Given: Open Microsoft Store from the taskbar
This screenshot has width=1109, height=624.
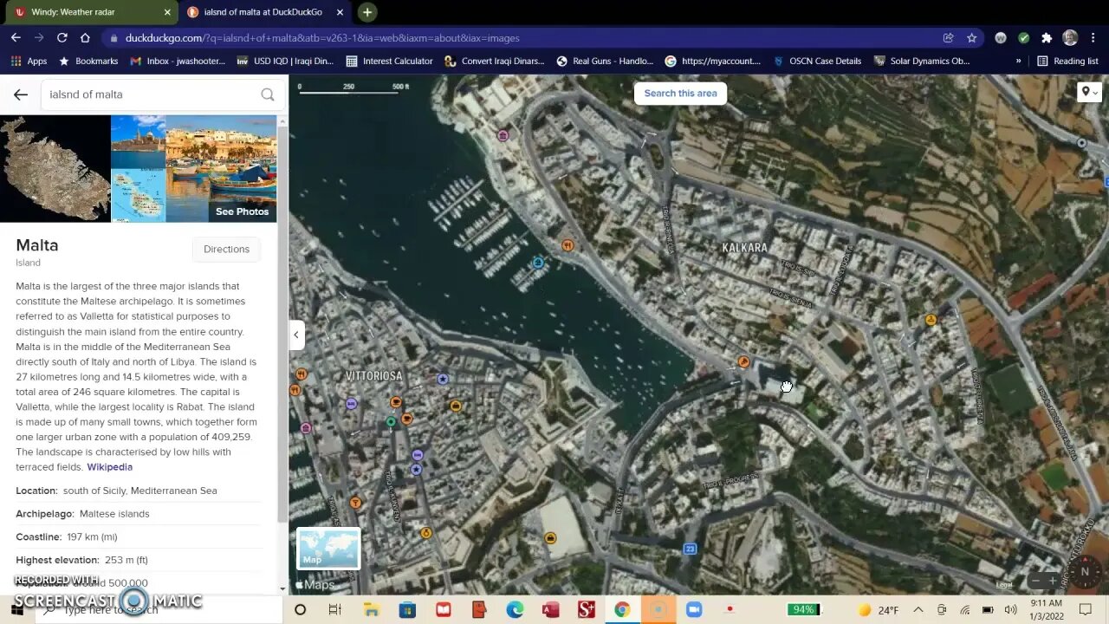Looking at the screenshot, I should (x=407, y=610).
